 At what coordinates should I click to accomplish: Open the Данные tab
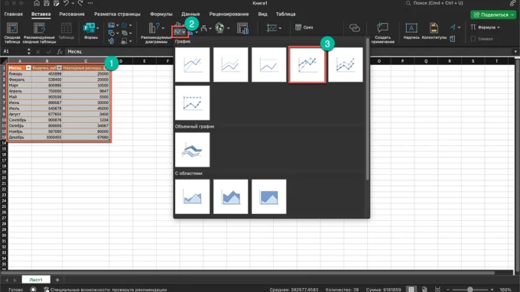(x=190, y=15)
